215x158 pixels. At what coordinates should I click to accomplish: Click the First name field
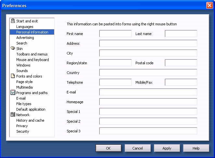coord(115,33)
